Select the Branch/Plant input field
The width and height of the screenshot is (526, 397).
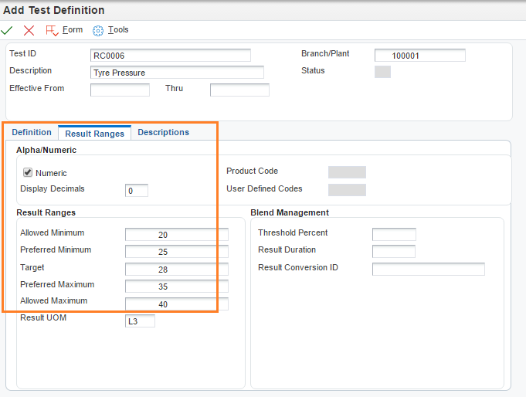(419, 56)
